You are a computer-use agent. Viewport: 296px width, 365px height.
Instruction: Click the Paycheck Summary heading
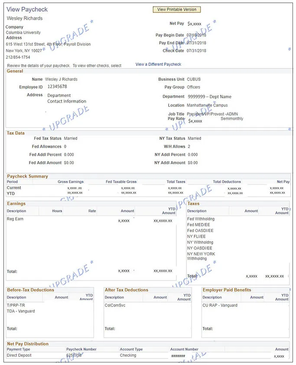(x=27, y=176)
